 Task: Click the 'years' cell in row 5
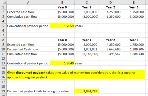87,26
